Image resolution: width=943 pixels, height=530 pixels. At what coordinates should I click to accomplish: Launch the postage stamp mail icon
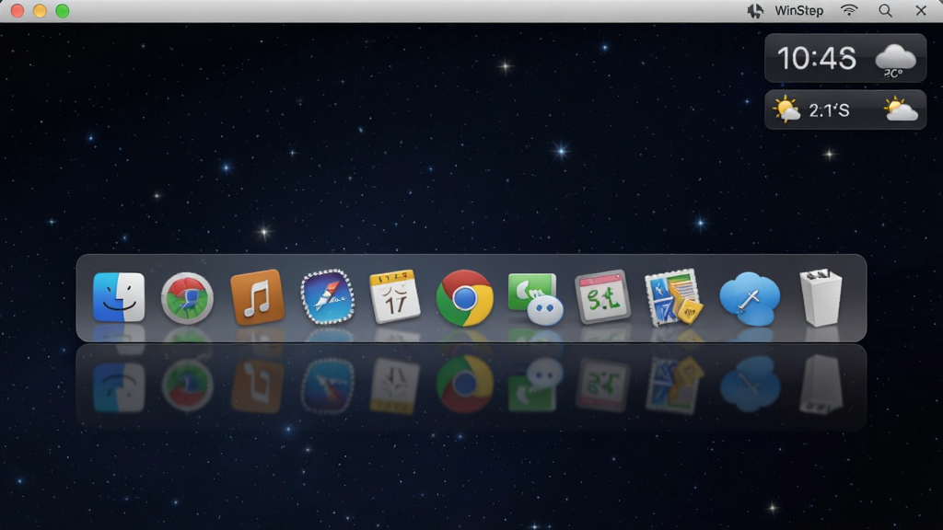click(673, 297)
